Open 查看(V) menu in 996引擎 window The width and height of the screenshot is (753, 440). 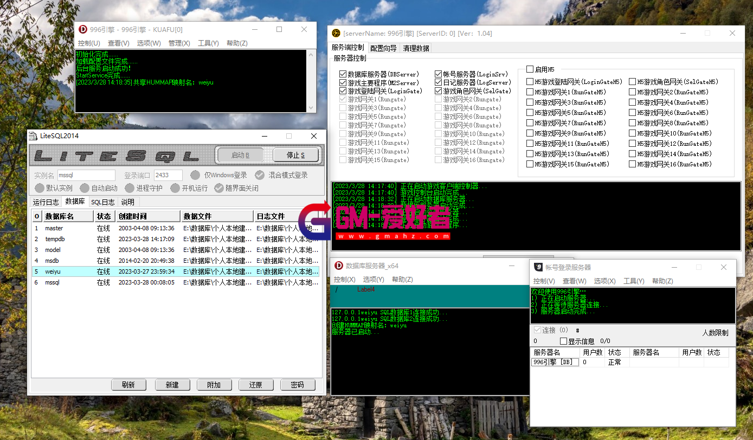coord(119,43)
